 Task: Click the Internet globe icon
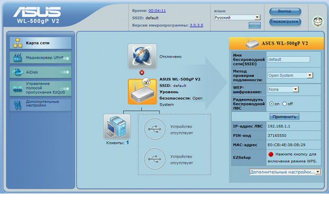(142, 56)
